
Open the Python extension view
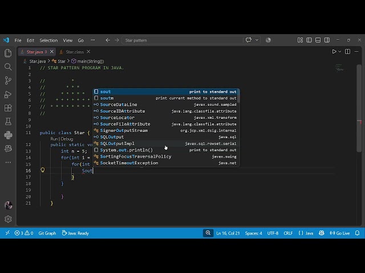[x=8, y=135]
